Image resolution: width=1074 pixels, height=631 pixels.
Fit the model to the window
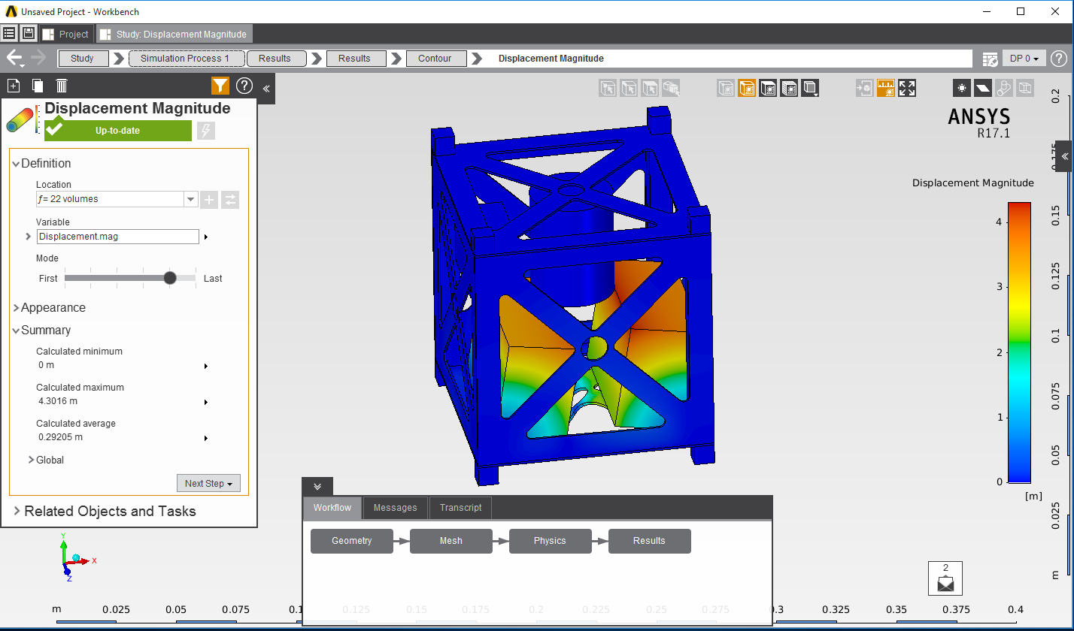907,88
